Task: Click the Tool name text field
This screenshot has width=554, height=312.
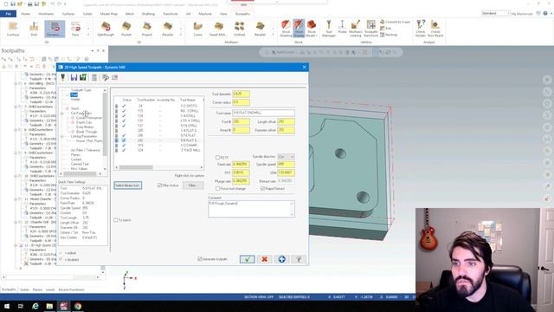Action: pos(263,113)
